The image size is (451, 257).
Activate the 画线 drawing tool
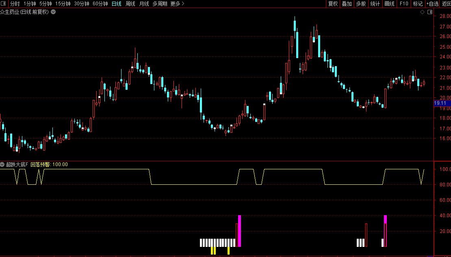(x=390, y=4)
